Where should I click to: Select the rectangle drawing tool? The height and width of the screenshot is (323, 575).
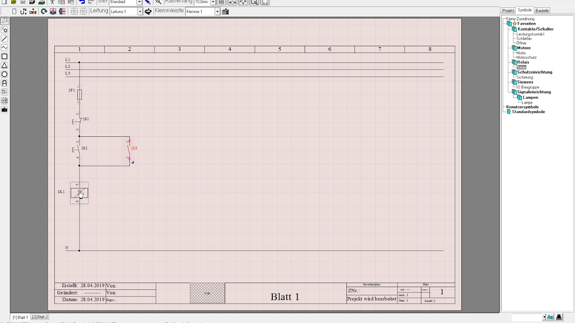(x=4, y=57)
